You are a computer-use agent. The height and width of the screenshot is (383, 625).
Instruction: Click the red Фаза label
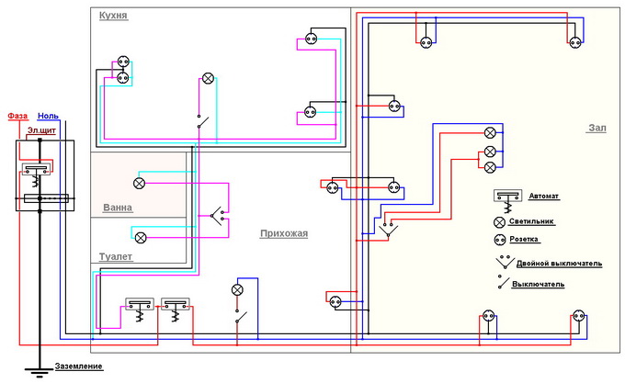click(17, 116)
